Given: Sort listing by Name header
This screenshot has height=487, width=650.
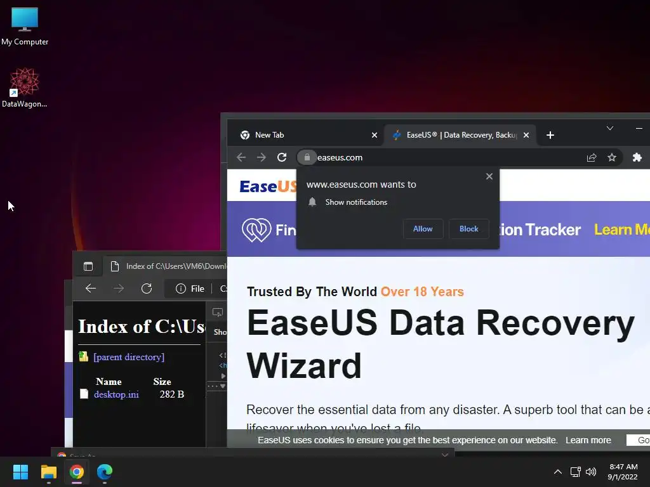Looking at the screenshot, I should point(109,381).
